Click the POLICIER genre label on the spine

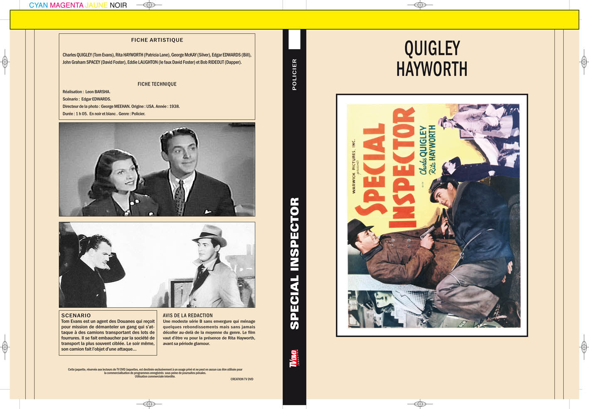(294, 74)
